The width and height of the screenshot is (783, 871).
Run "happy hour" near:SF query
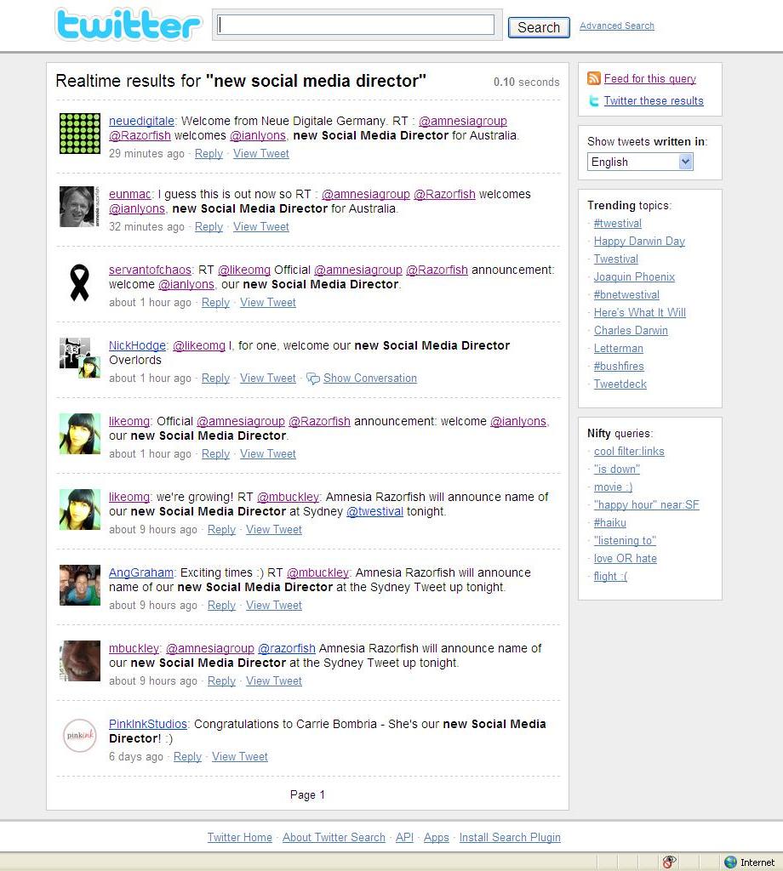pyautogui.click(x=646, y=505)
